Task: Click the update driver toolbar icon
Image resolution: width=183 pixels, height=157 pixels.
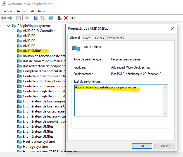Action: pyautogui.click(x=60, y=18)
